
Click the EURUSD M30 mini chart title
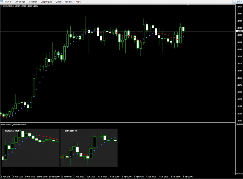point(12,131)
